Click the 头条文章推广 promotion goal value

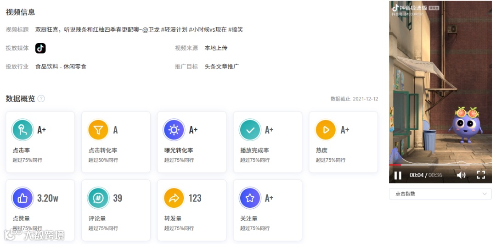tap(222, 67)
